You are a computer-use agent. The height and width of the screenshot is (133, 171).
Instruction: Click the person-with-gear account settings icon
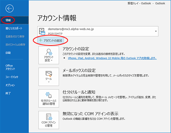tap(49, 52)
